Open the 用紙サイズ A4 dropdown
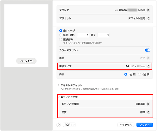This screenshot has width=157, height=131. pyautogui.click(x=148, y=66)
